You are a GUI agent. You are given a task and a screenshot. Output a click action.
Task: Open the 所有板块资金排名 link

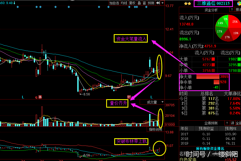[210, 149]
